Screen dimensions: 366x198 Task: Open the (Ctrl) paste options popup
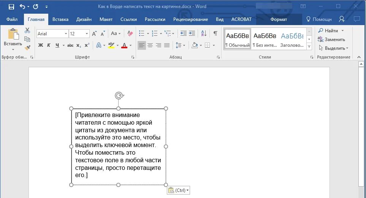[x=179, y=190]
